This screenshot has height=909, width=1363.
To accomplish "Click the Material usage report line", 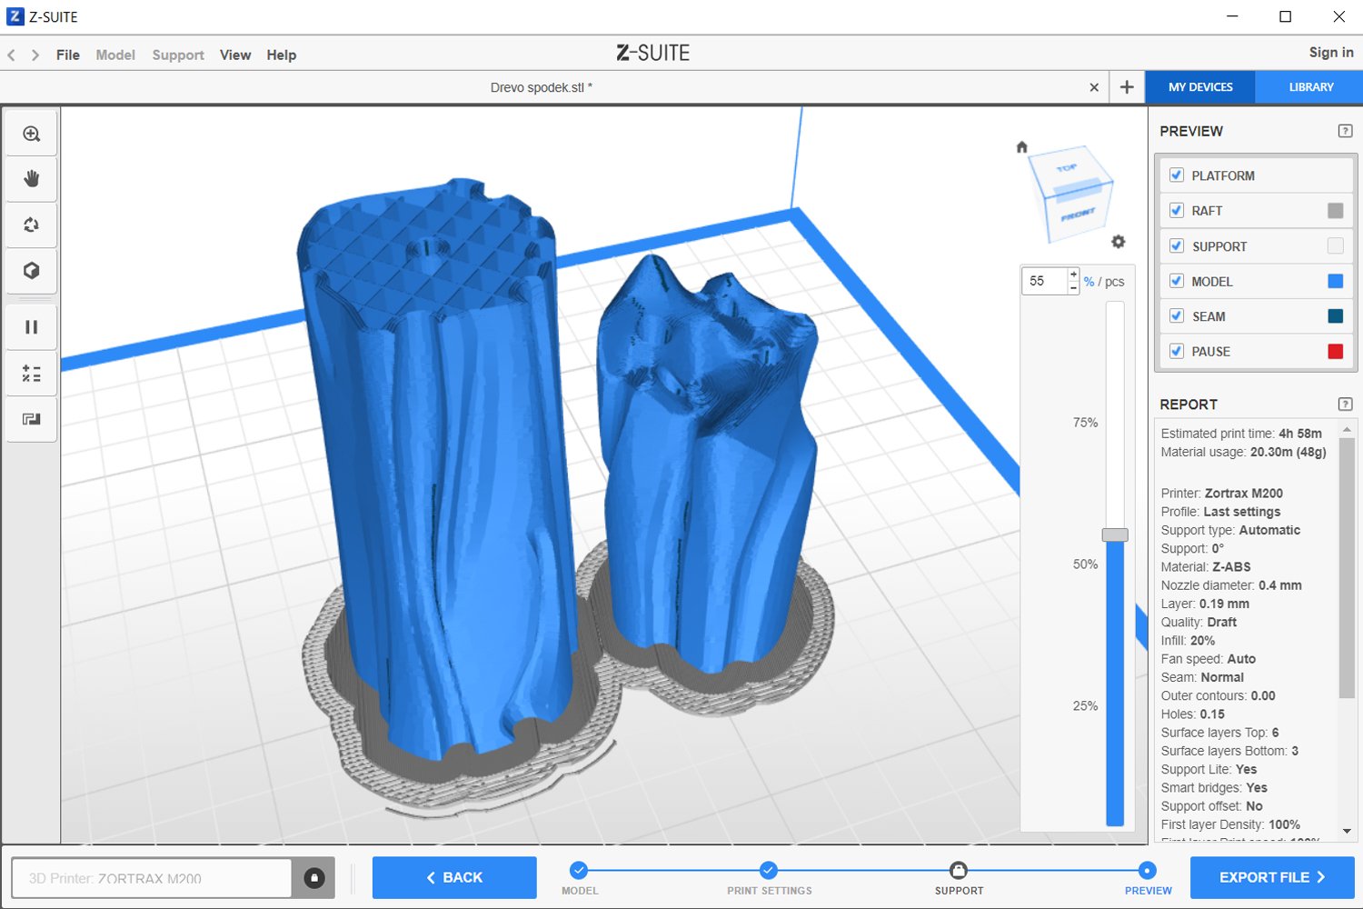I will click(1243, 452).
